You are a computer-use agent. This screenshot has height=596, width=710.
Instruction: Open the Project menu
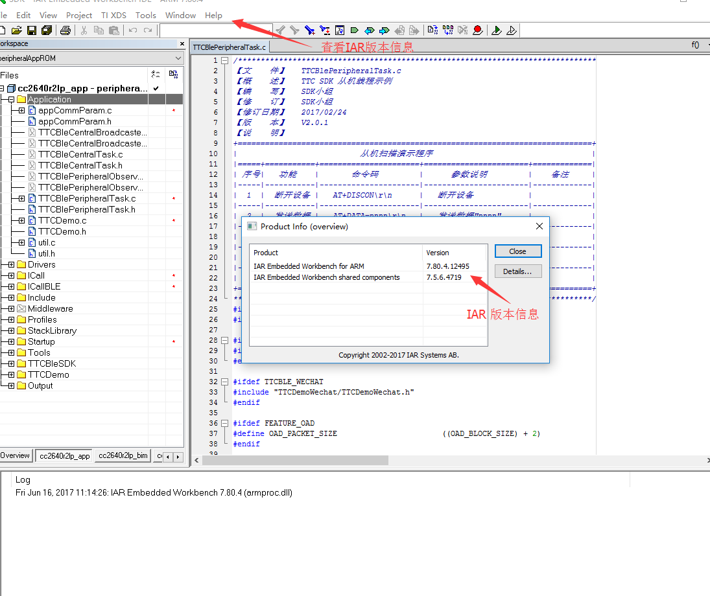(x=79, y=16)
